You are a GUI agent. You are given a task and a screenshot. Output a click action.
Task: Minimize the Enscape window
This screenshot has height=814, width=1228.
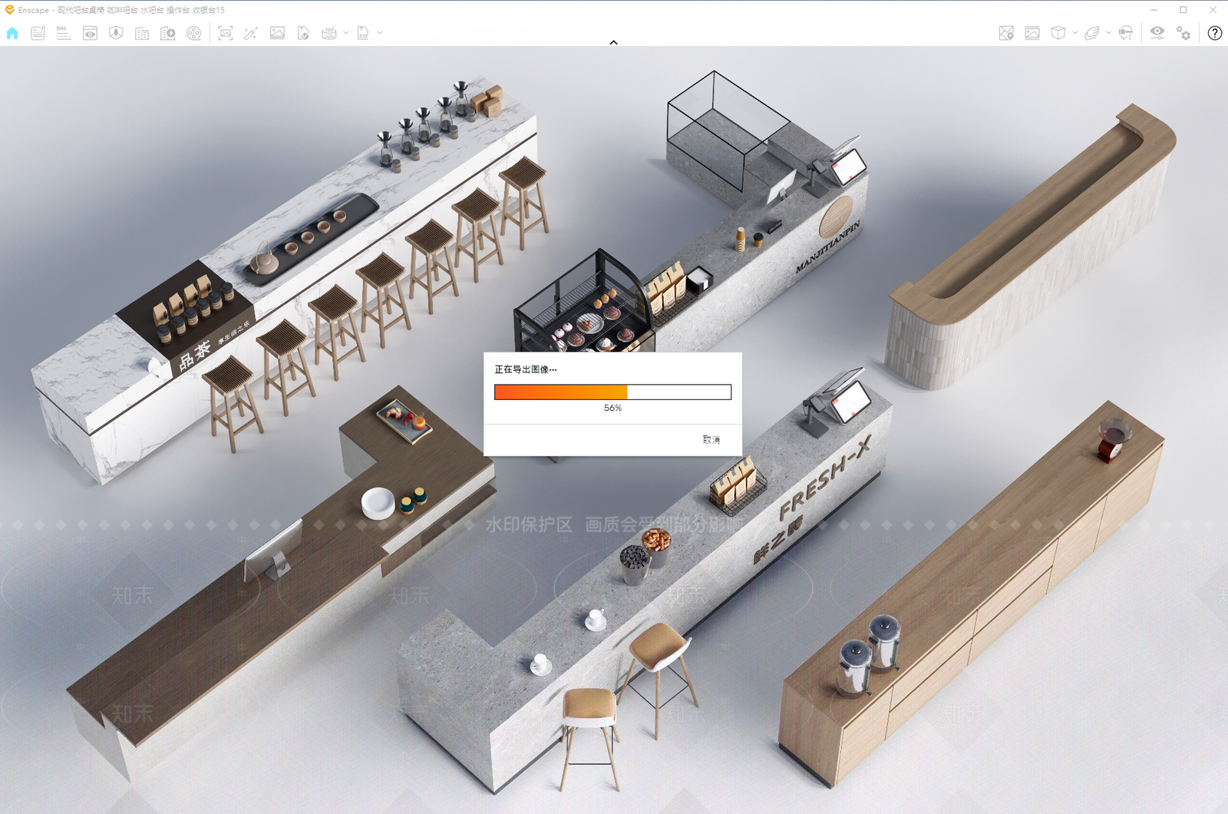[1154, 10]
